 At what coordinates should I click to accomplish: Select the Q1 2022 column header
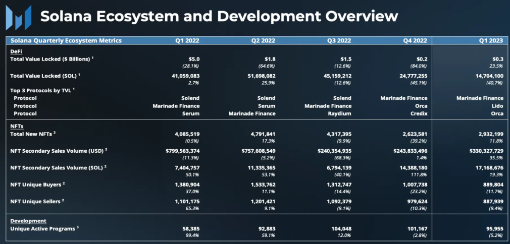[188, 41]
